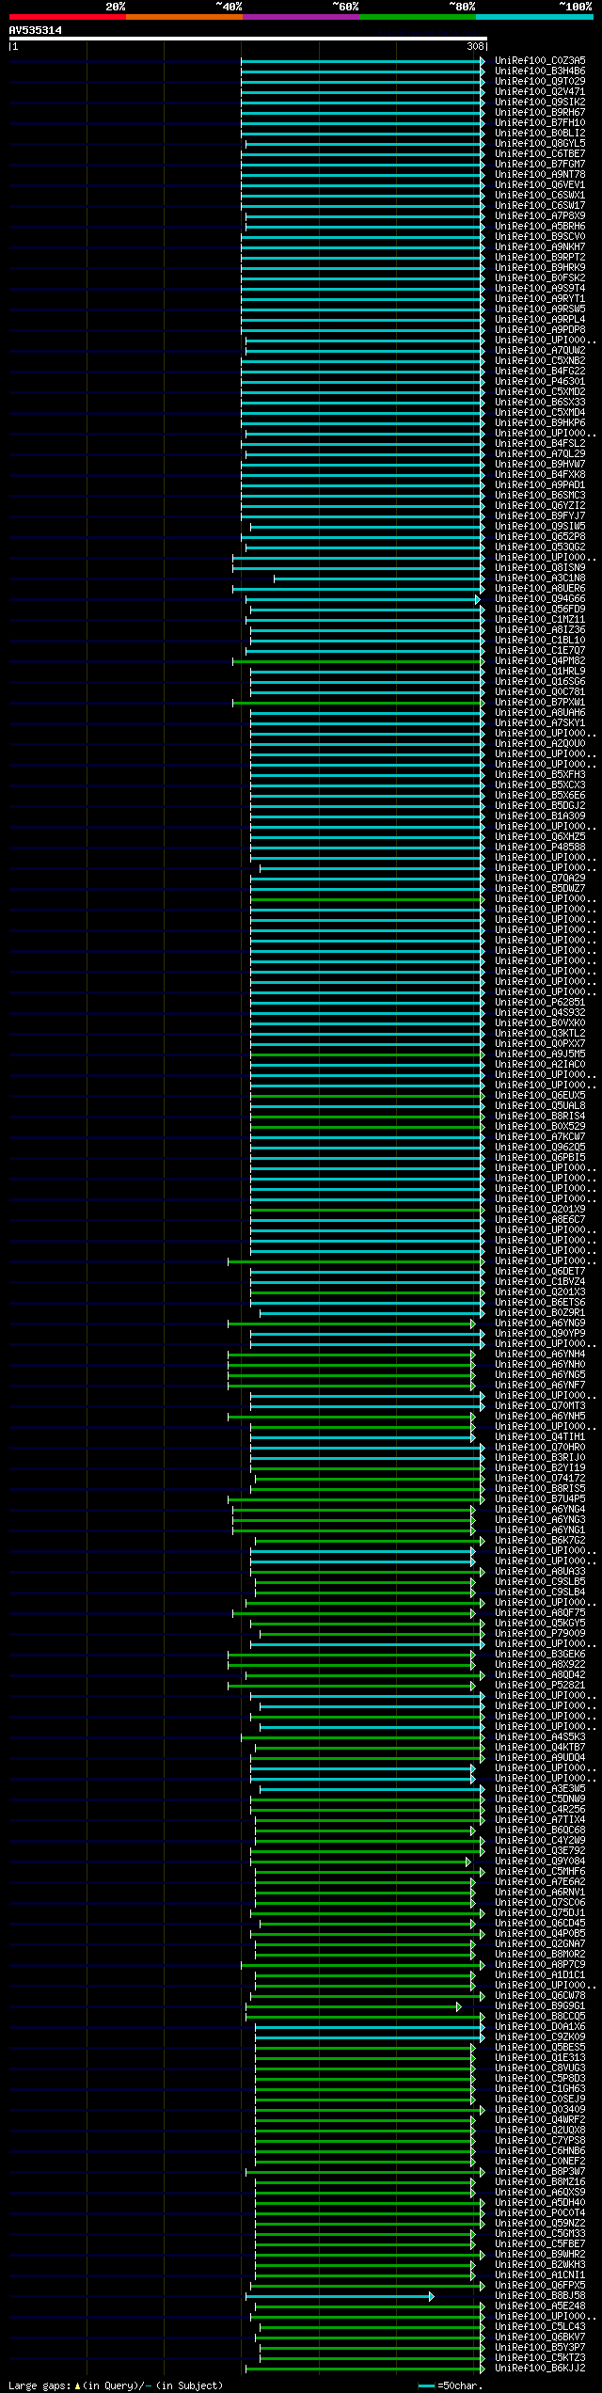Viewport: 602px width, 2393px height.
Task: Click the green ~80% identity legend bar
Action: click(x=417, y=17)
